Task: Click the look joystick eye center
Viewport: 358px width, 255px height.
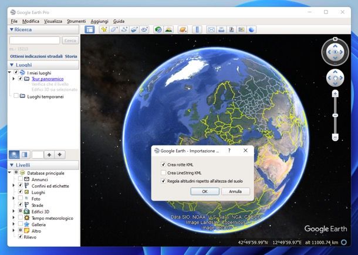Action: (335, 52)
